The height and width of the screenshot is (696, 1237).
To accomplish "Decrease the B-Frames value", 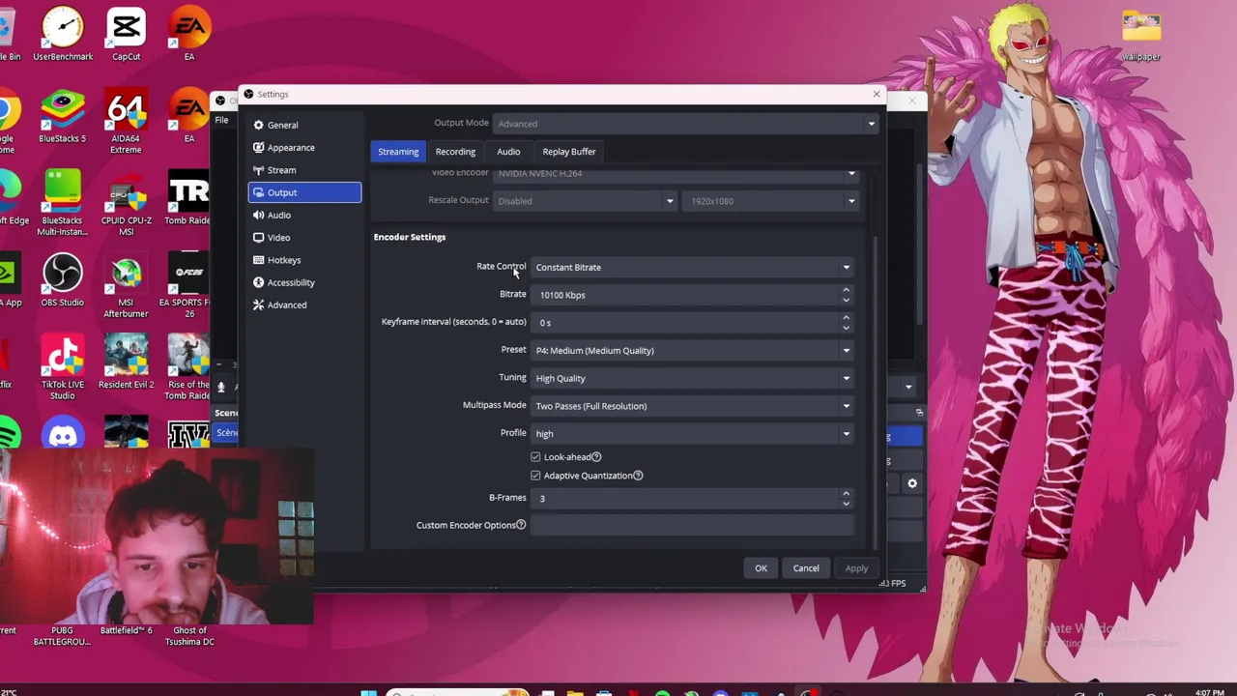I will (x=846, y=503).
